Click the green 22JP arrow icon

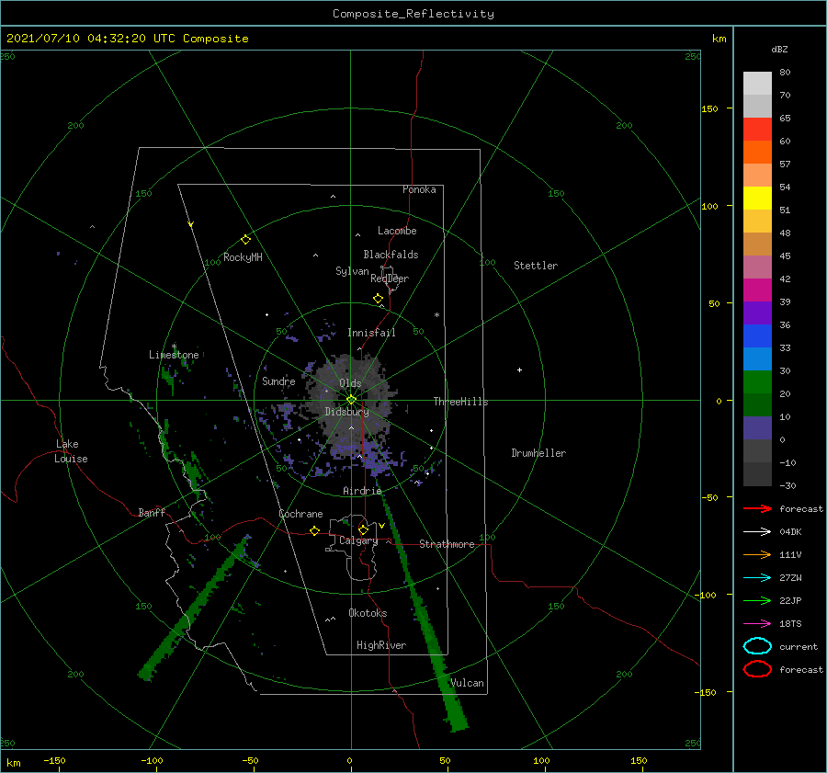[757, 600]
